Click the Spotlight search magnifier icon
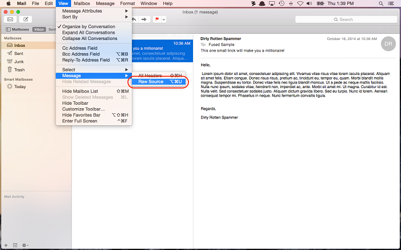 pos(381,3)
